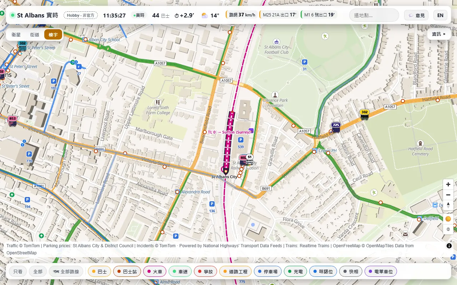
Task: Toggle the 車速 traffic speed layer chip
Action: tap(180, 272)
